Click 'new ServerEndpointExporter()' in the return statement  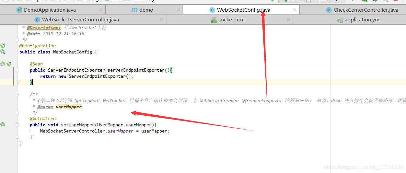pyautogui.click(x=95, y=76)
